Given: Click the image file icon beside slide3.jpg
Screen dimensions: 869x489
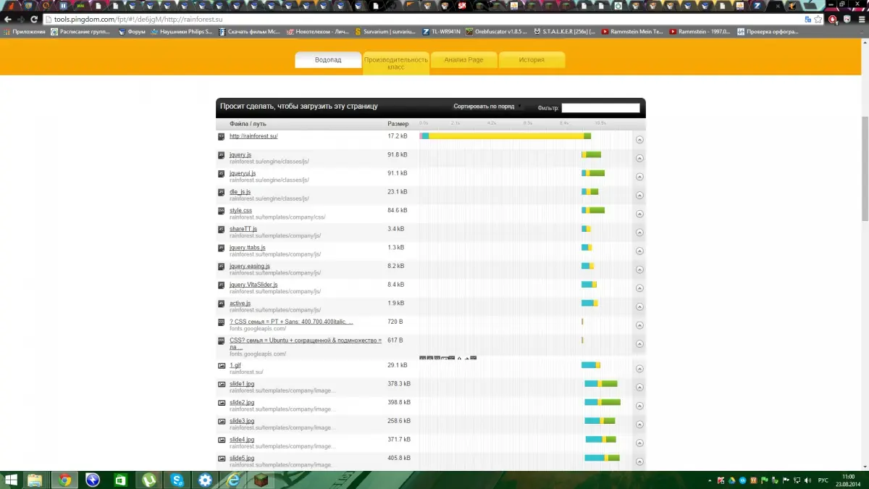Looking at the screenshot, I should coord(222,422).
